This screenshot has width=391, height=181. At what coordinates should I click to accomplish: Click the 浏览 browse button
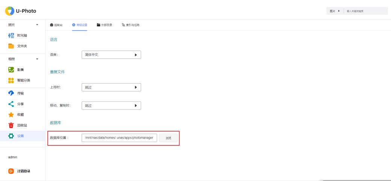tap(168, 138)
